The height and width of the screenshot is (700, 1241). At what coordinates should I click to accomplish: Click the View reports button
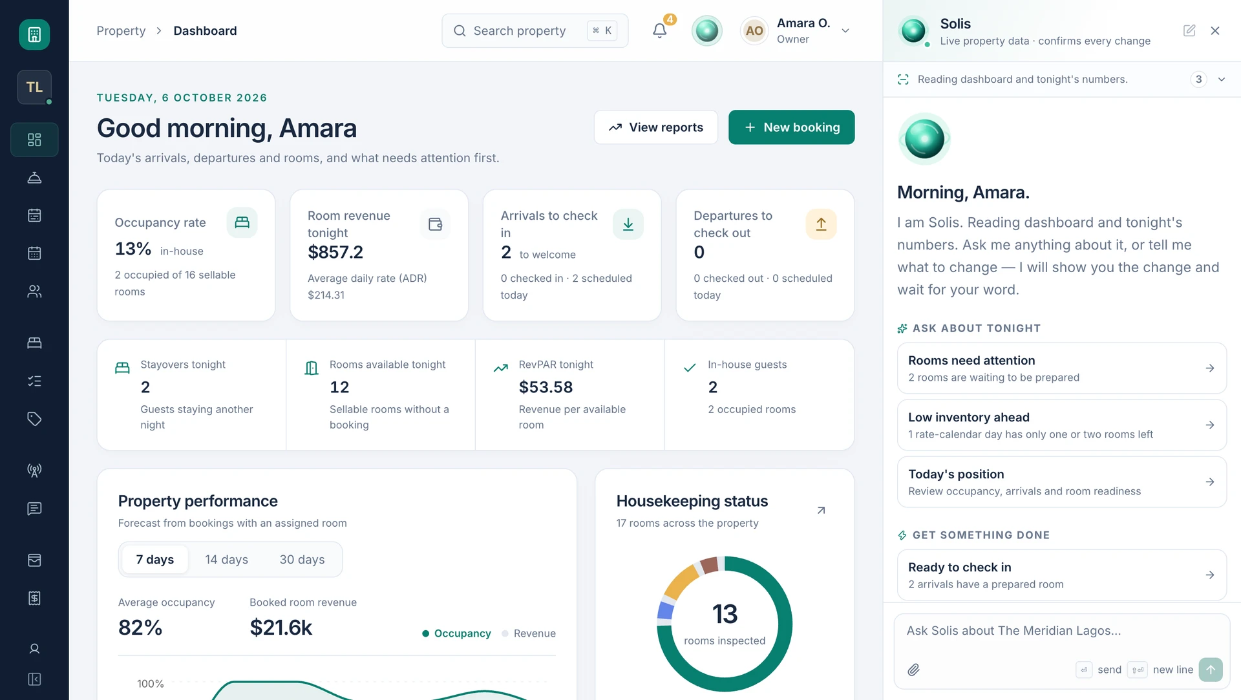coord(655,127)
